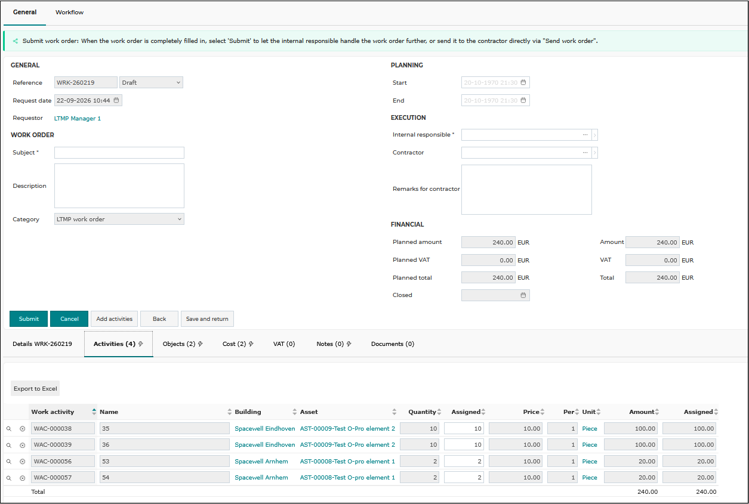Switch to the Workflow tab

coord(69,13)
